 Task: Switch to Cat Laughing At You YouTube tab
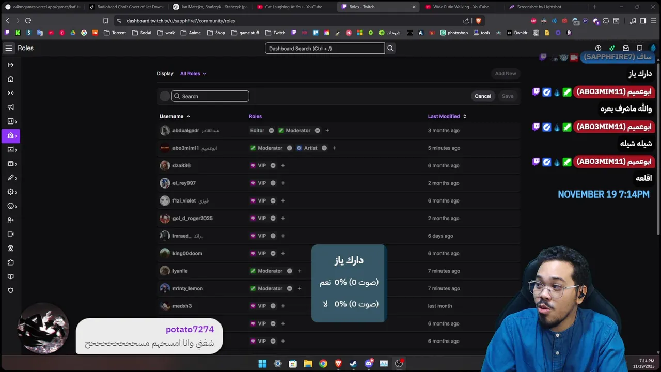pos(294,7)
